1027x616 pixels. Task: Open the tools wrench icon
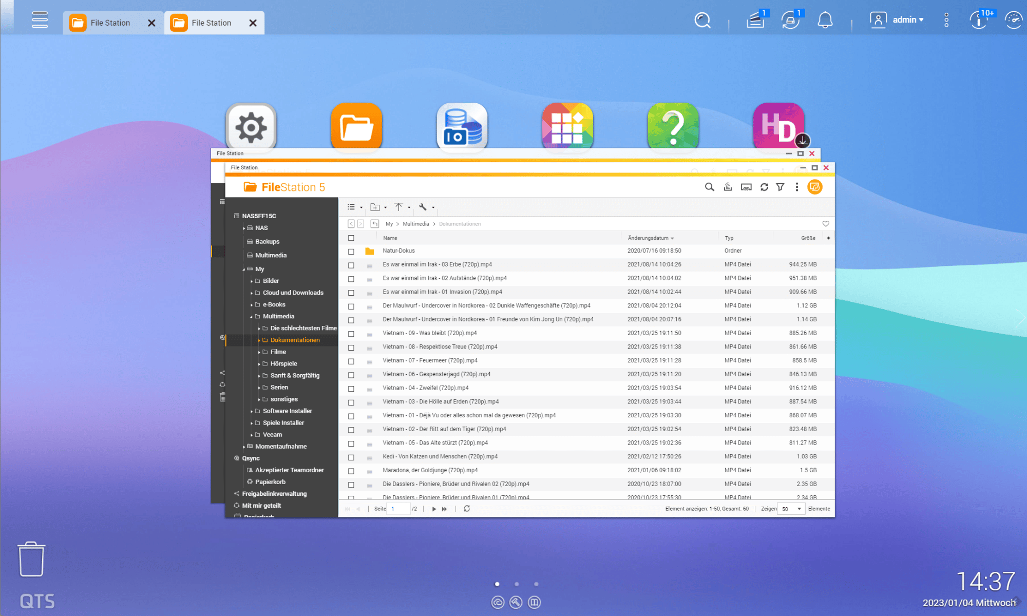[x=423, y=207]
